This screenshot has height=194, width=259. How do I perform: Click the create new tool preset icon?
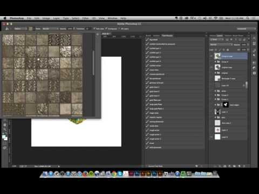196,166
